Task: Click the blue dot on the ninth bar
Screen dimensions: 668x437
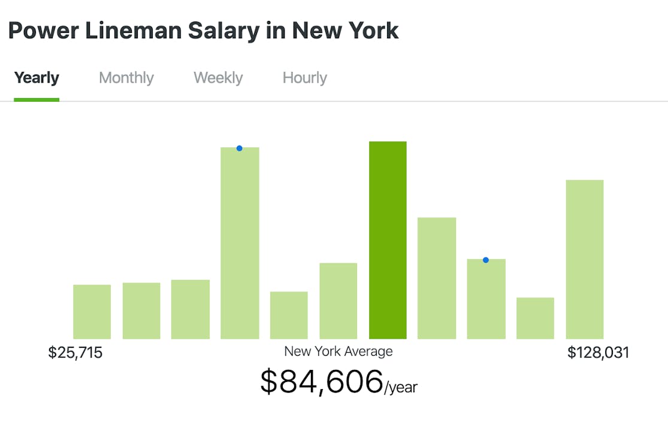Action: pyautogui.click(x=486, y=260)
